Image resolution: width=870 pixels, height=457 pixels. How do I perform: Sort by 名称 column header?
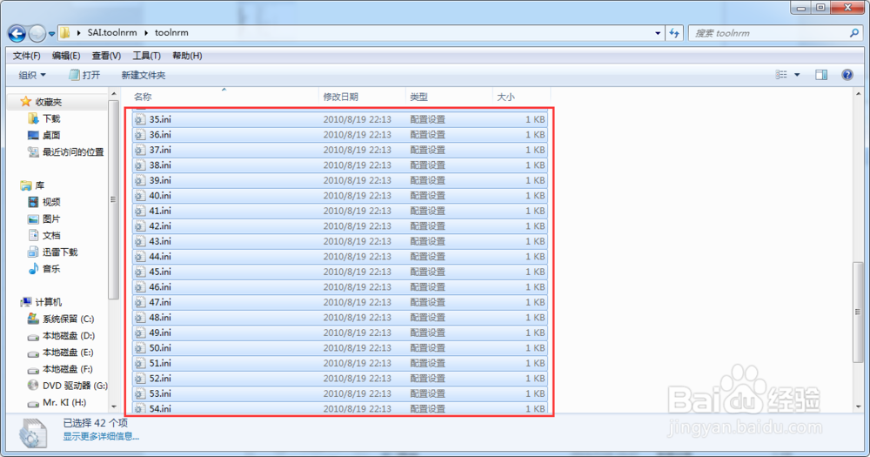pos(143,97)
